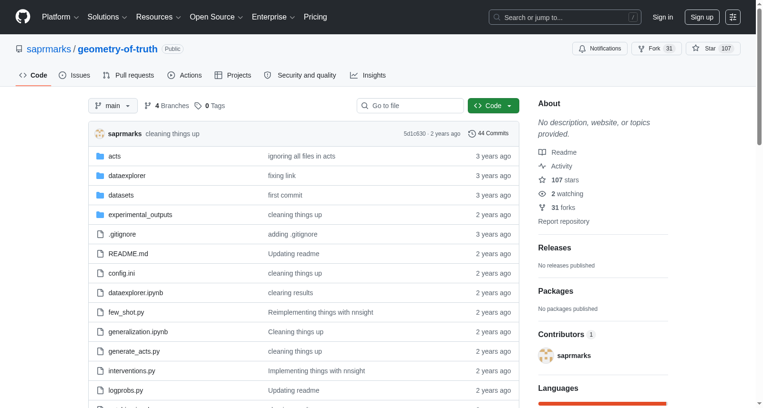
Task: Open the main branch selector dropdown
Action: 113,106
